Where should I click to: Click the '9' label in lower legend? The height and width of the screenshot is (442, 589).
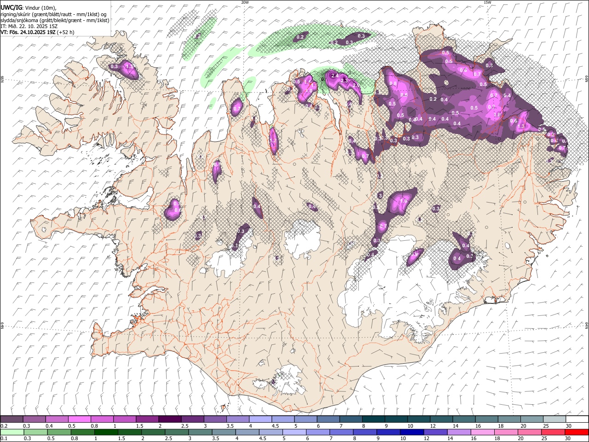[x=378, y=439]
